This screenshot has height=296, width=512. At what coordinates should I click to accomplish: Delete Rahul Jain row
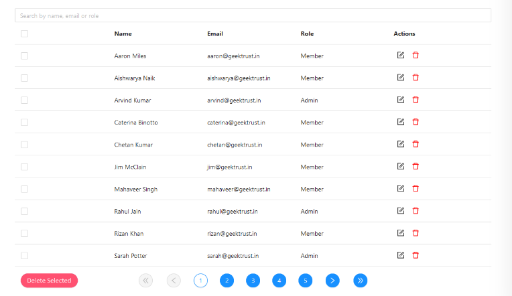415,210
